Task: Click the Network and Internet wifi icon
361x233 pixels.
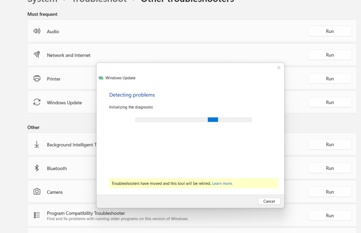Action: pyautogui.click(x=37, y=55)
